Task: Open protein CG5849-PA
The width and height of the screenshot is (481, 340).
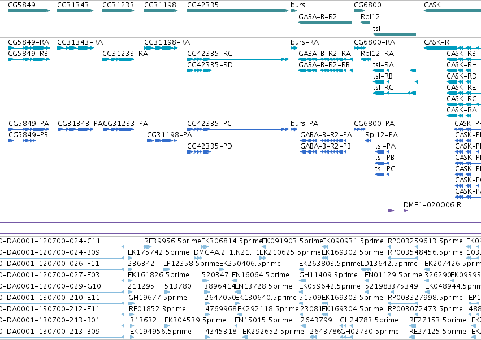Action: (29, 124)
